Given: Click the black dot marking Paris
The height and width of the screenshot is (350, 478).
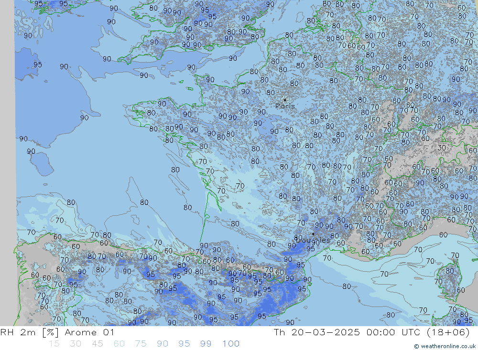Looking at the screenshot, I should (285, 100).
